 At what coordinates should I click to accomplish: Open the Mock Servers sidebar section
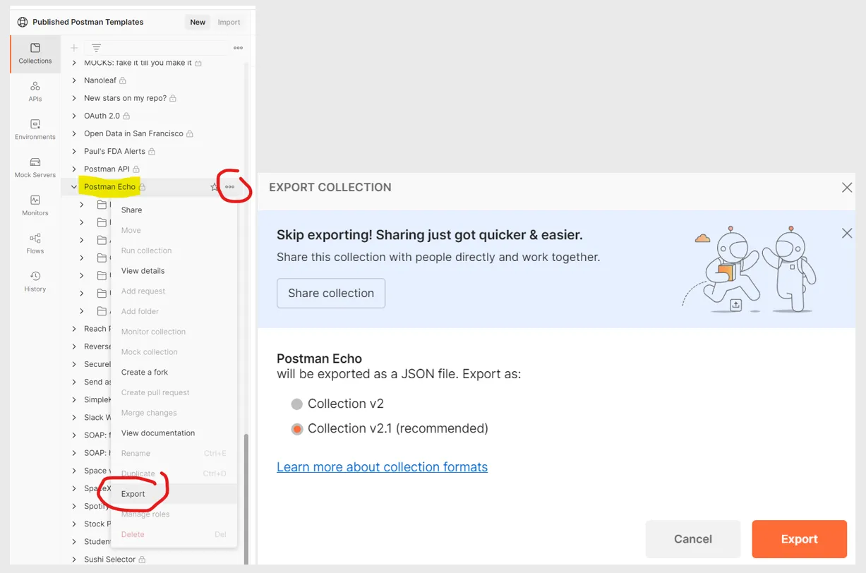point(35,168)
